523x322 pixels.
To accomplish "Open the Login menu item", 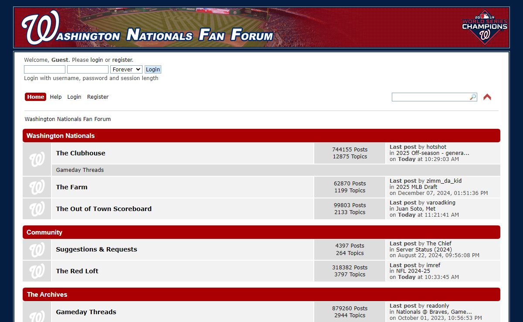I will point(74,97).
